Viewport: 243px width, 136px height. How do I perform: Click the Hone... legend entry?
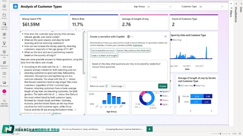[165, 100]
